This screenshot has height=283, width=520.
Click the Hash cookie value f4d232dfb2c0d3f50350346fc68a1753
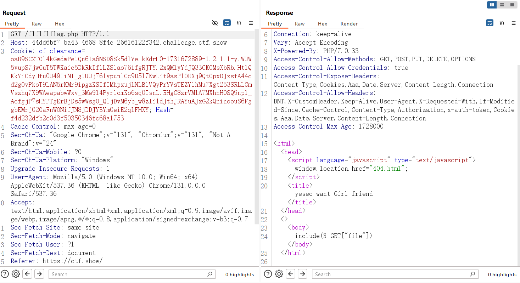point(67,118)
